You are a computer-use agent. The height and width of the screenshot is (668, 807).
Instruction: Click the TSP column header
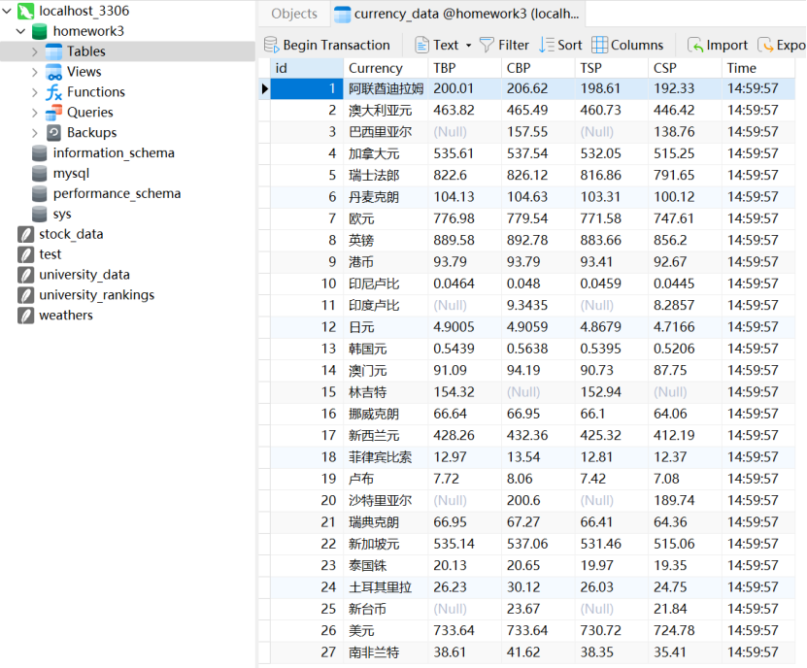coord(612,68)
